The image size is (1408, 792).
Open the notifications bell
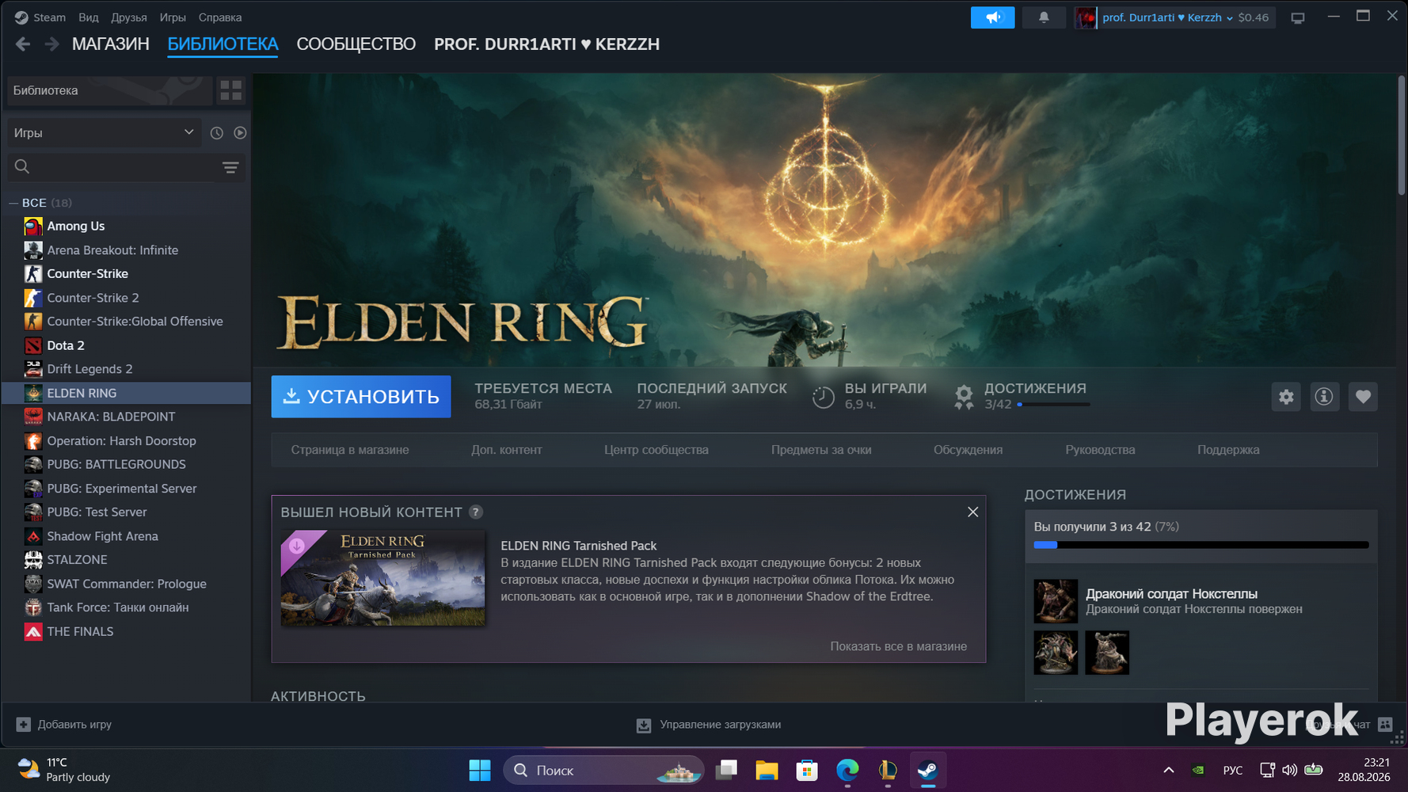tap(1044, 17)
